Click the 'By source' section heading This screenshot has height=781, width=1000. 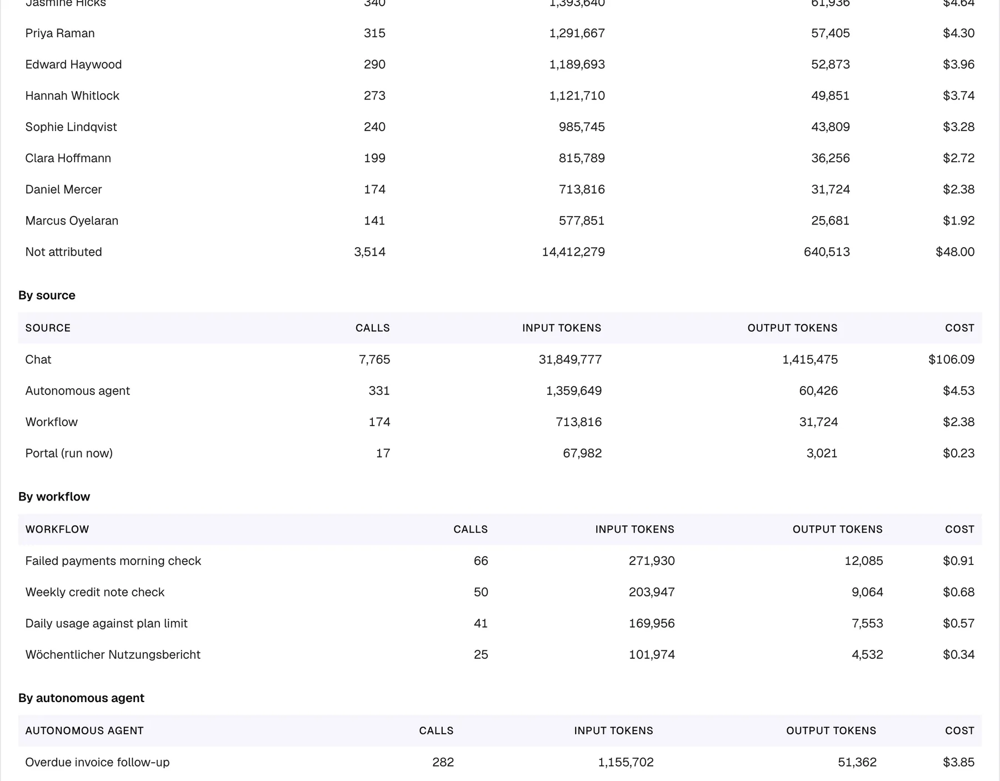pyautogui.click(x=47, y=295)
